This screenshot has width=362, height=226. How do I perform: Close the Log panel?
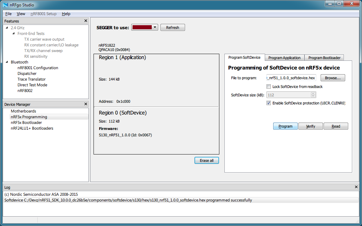click(356, 187)
